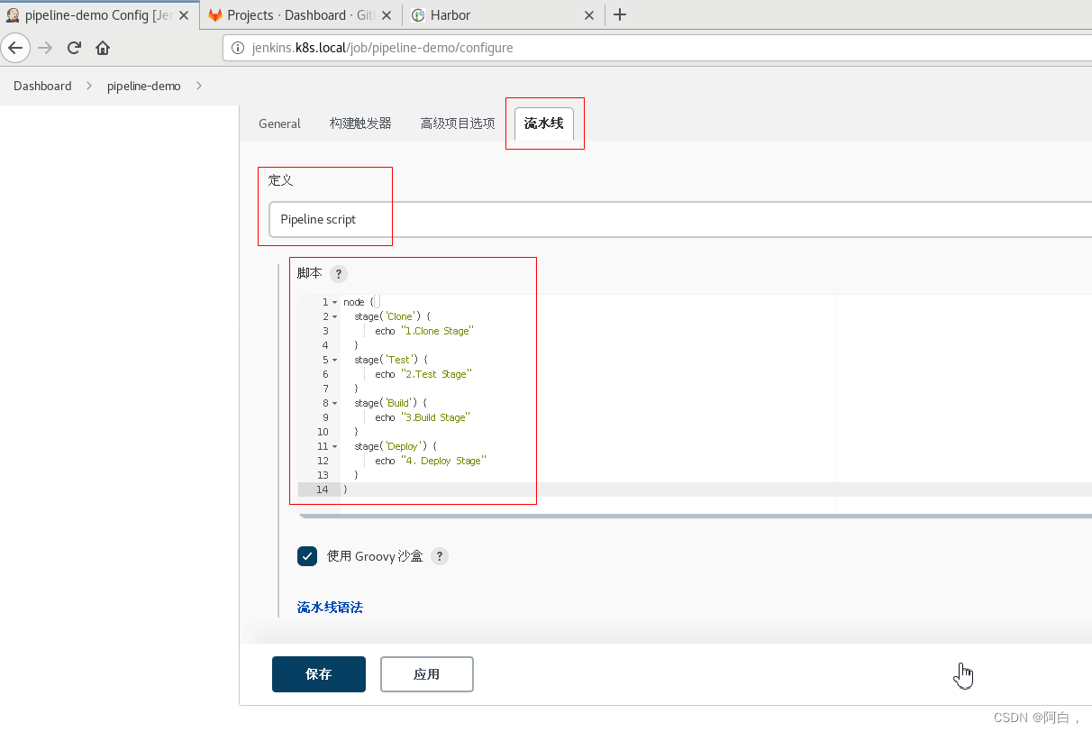Screen dimensions: 1092x732
Task: Expand breadcrumb chevron after pipeline-demo
Action: [x=198, y=86]
